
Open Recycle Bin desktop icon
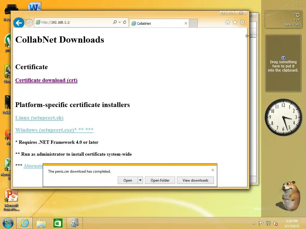[7, 13]
